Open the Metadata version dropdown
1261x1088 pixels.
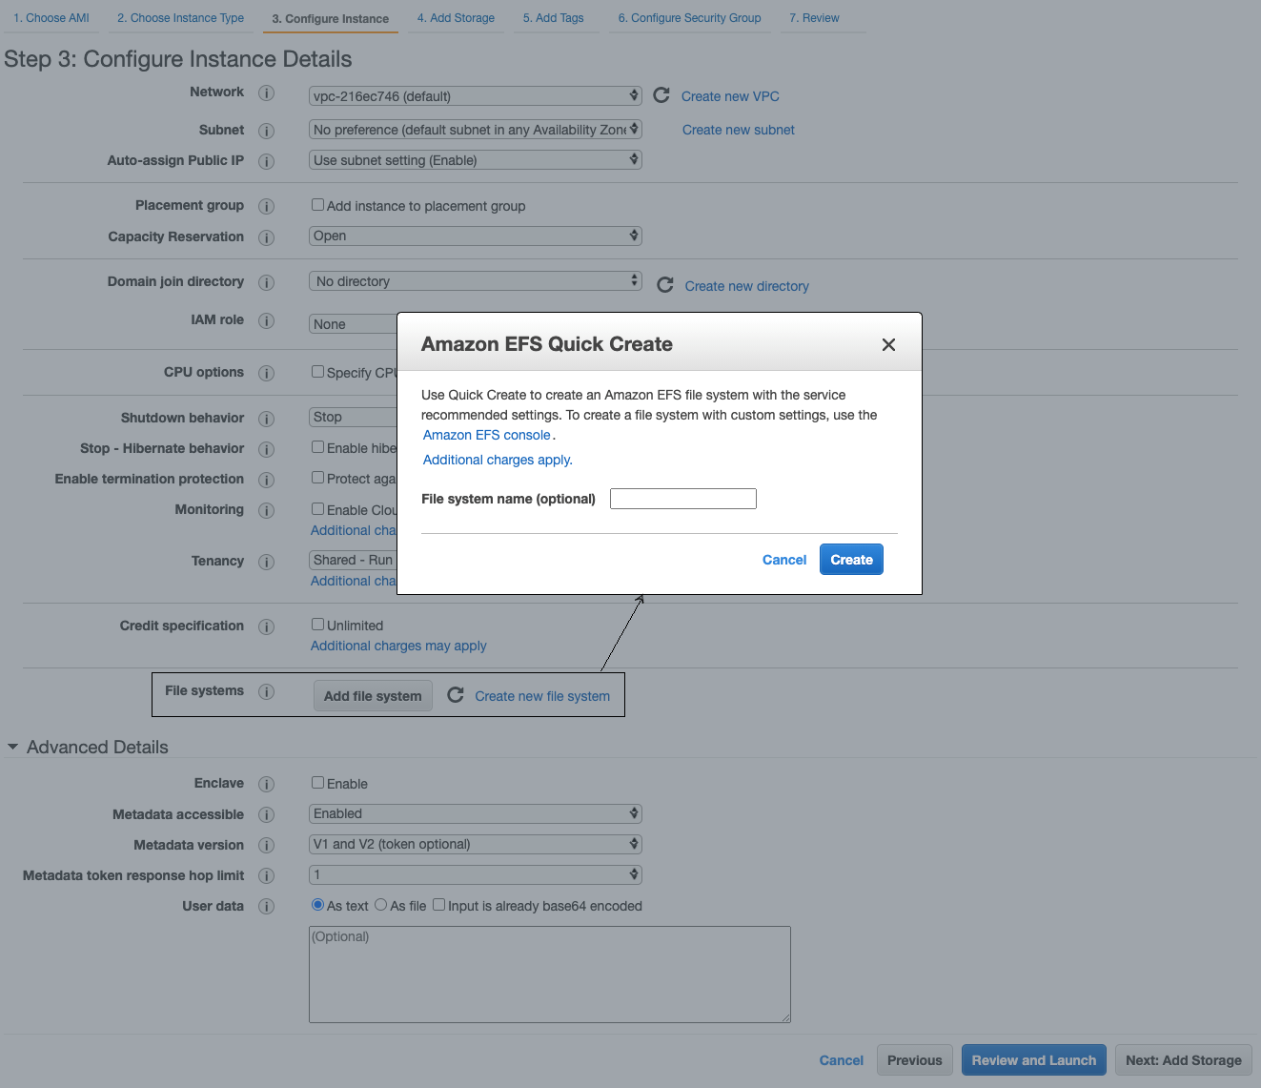point(474,844)
